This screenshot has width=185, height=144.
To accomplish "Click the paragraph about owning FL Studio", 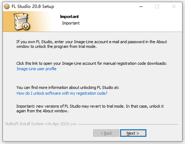I will coord(92,44).
